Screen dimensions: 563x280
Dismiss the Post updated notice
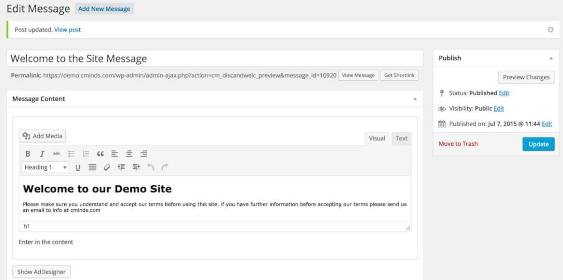point(550,30)
